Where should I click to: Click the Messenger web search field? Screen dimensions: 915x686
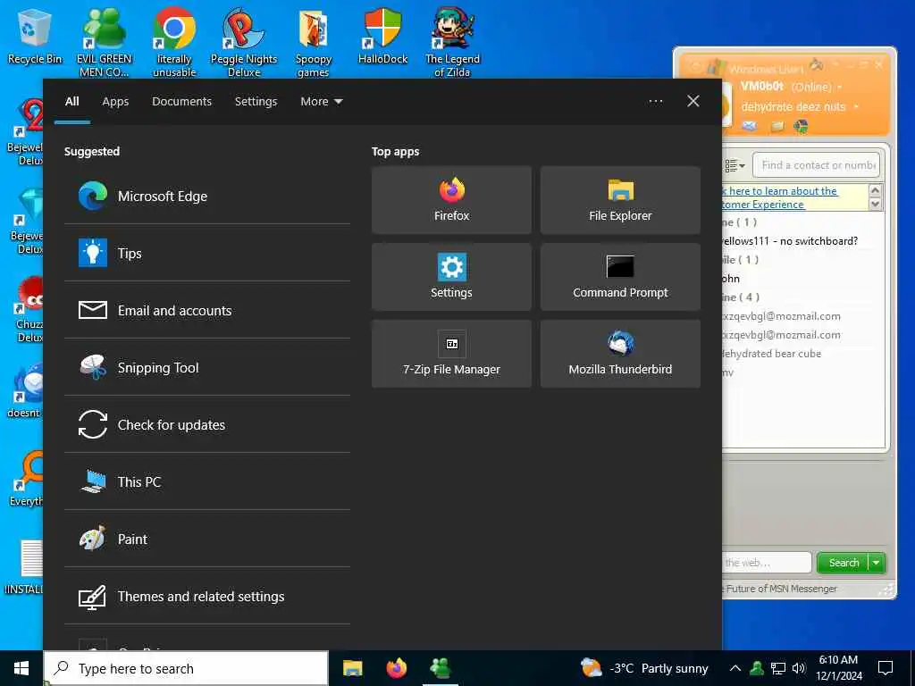pyautogui.click(x=766, y=563)
